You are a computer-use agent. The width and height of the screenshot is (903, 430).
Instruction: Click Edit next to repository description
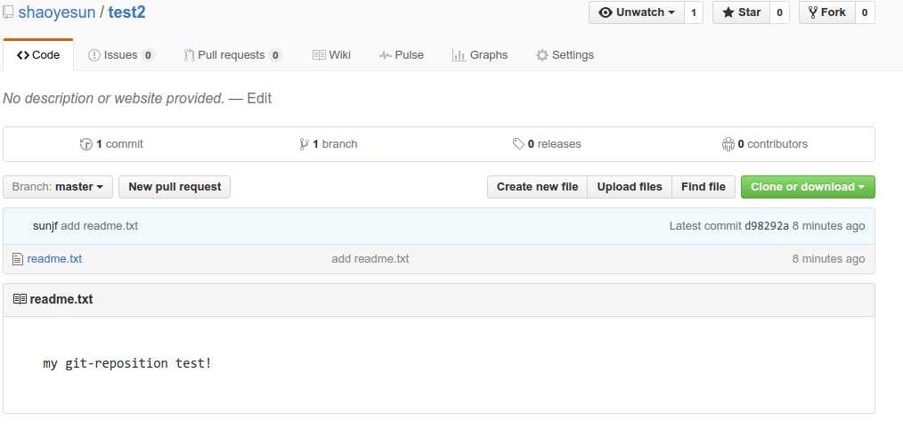point(259,99)
